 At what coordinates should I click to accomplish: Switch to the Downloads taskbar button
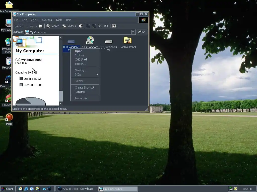[77, 189]
